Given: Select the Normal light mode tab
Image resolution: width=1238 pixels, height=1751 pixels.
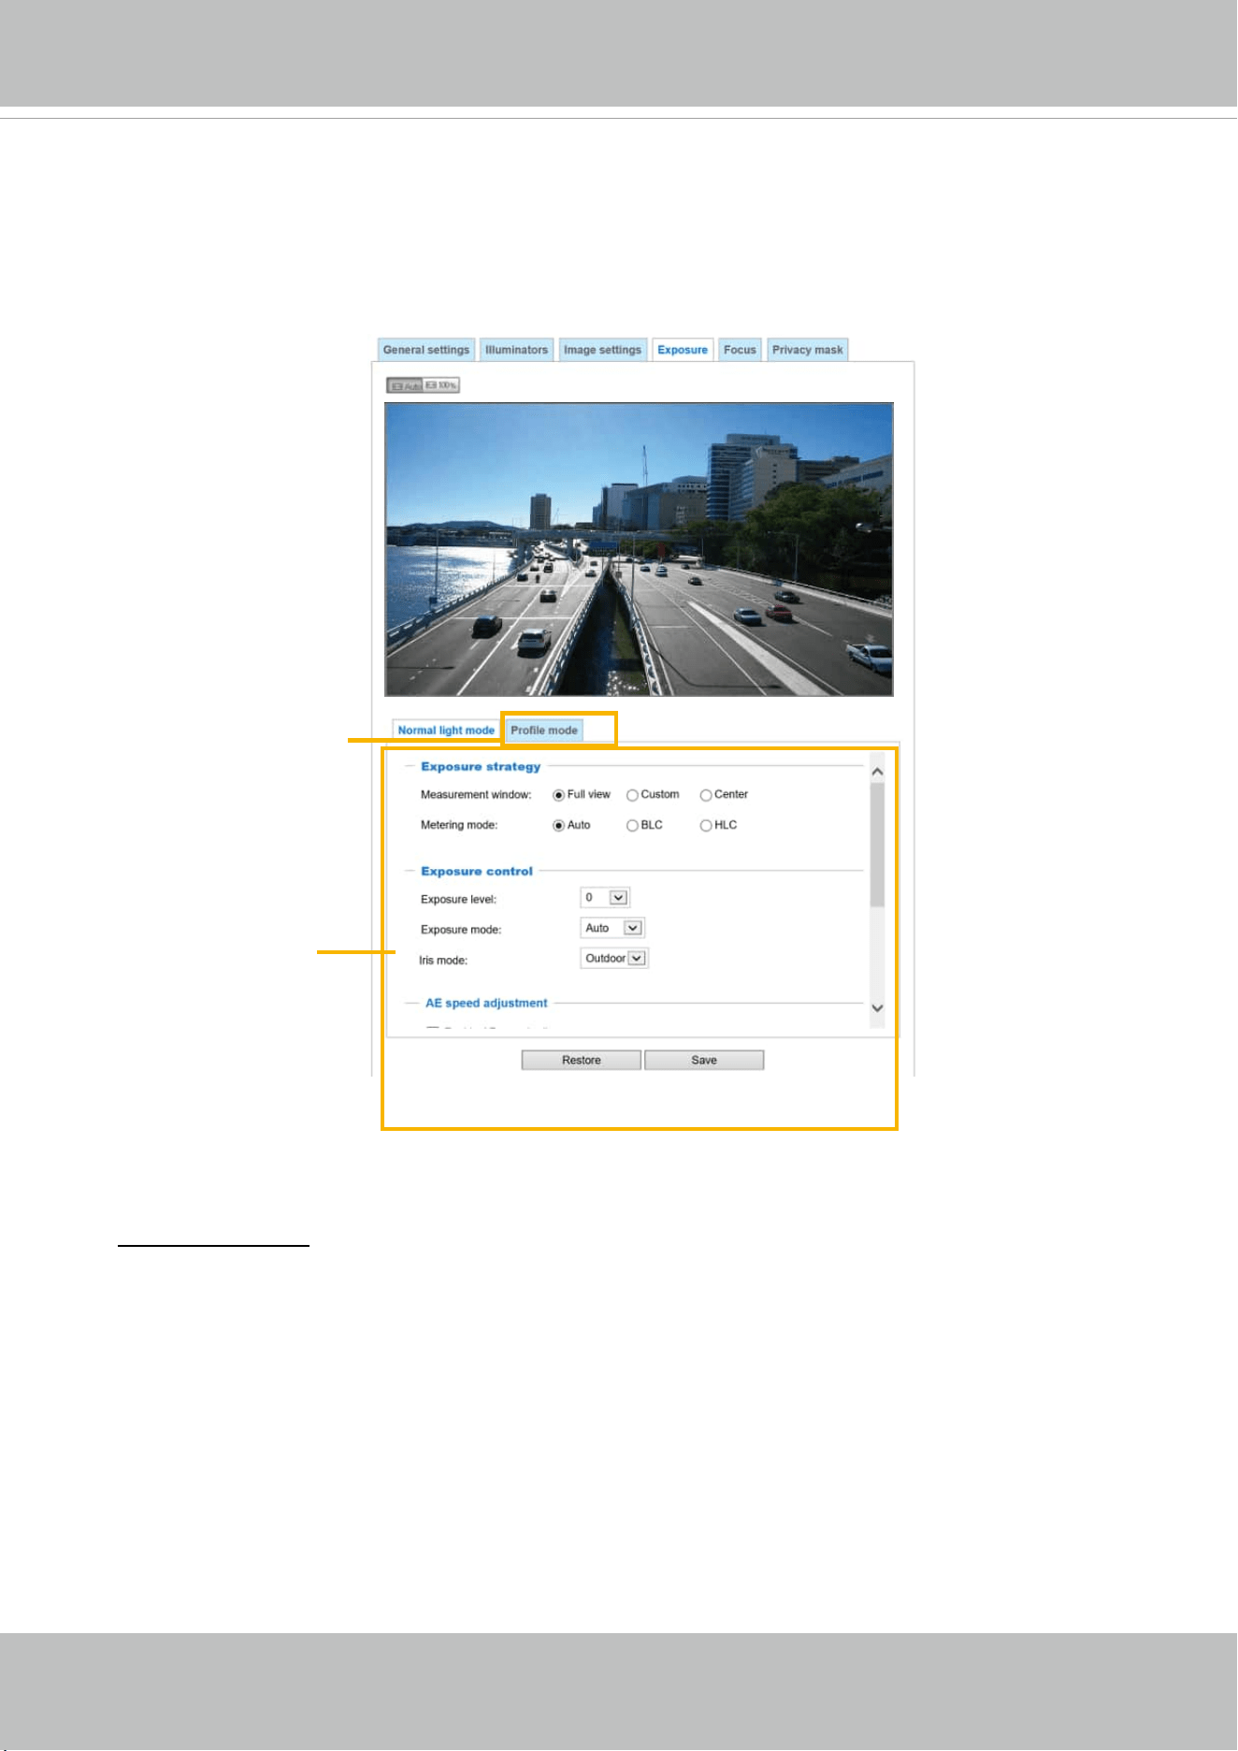Looking at the screenshot, I should coord(446,731).
